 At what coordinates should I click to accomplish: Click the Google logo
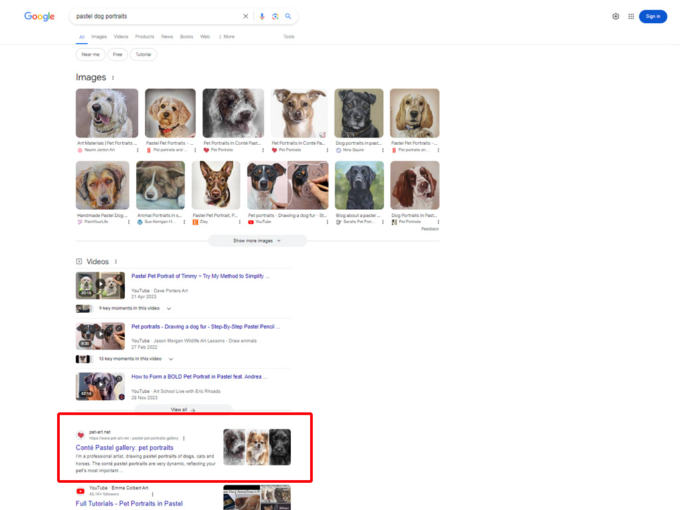(x=40, y=17)
